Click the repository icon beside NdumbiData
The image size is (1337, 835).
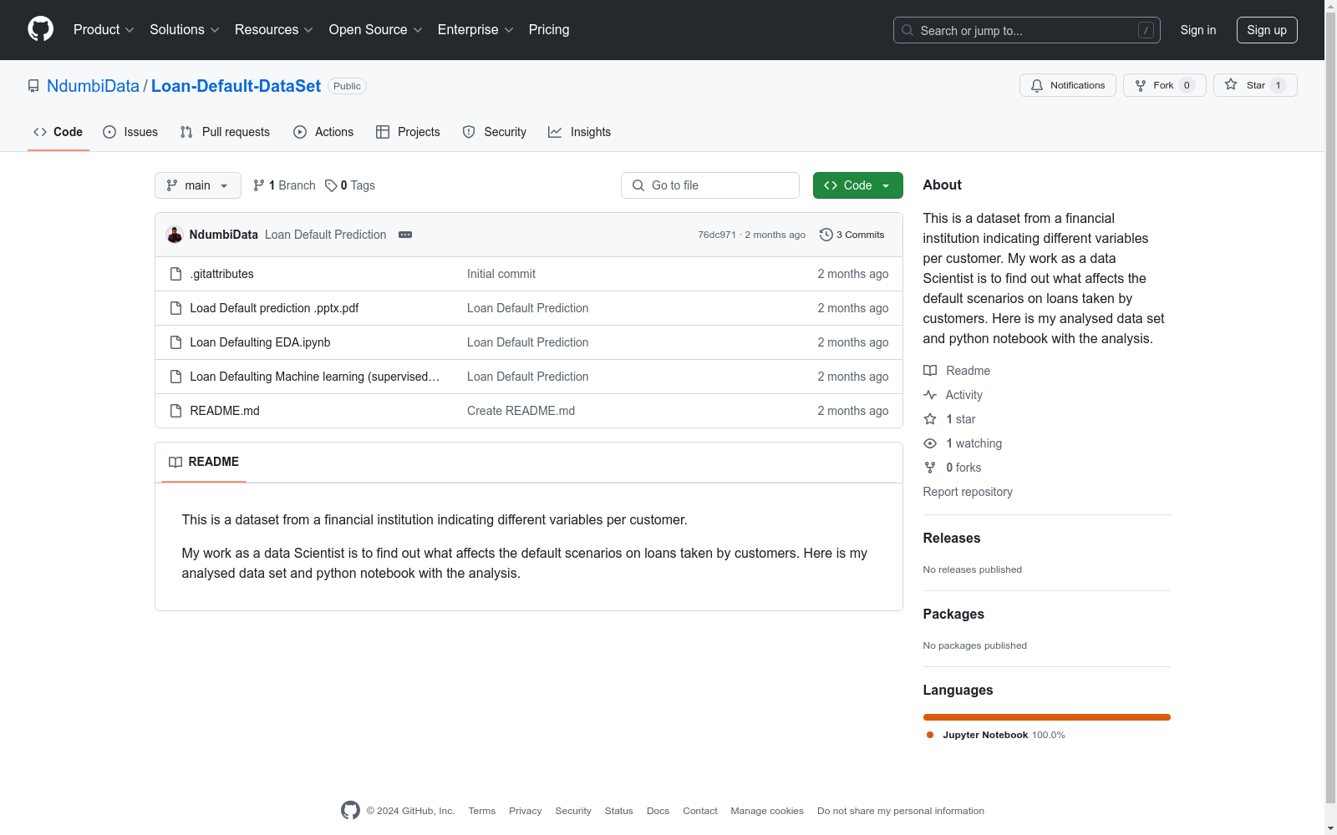33,86
